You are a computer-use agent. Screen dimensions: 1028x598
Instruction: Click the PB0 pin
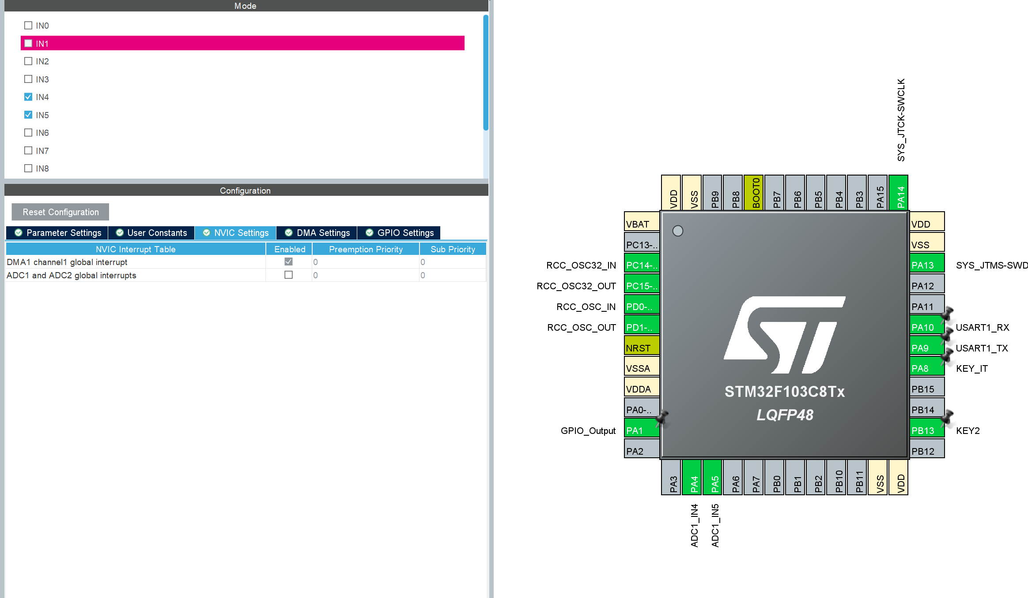(x=775, y=477)
